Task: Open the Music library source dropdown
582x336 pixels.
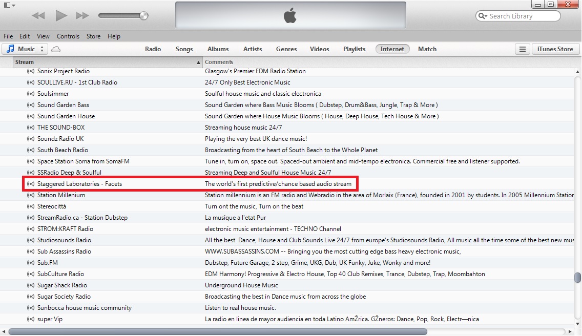Action: tap(25, 49)
